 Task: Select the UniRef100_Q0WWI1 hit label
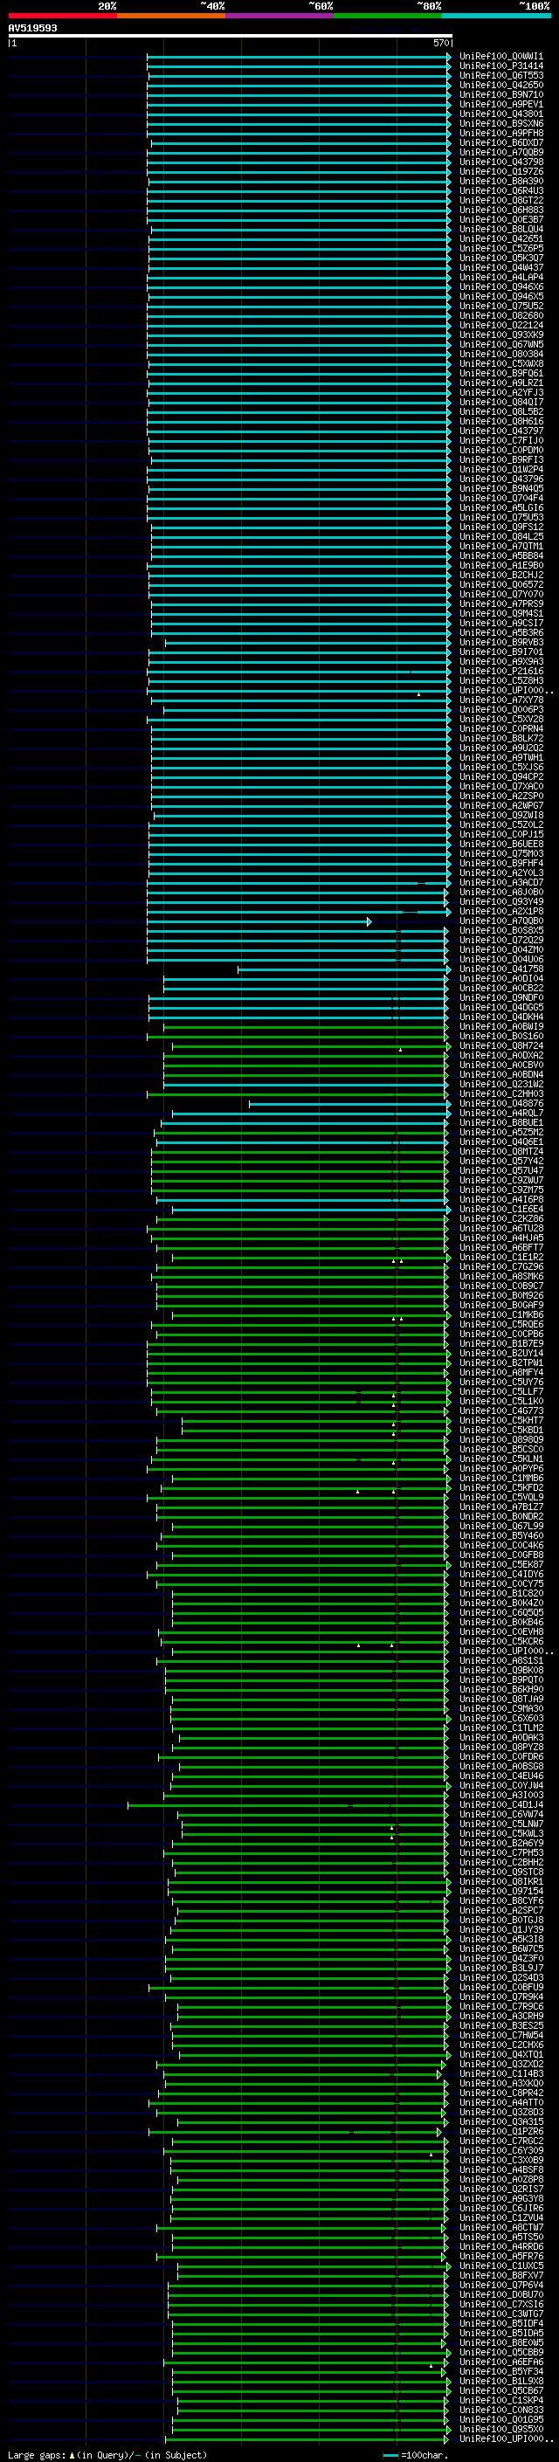[x=501, y=57]
